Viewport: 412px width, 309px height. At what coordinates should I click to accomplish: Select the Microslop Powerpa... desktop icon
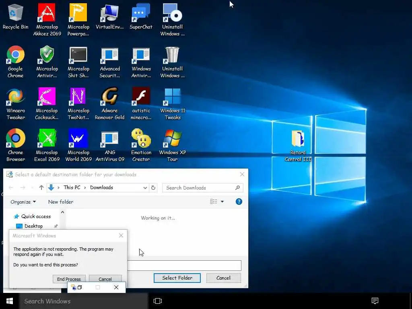tap(78, 20)
